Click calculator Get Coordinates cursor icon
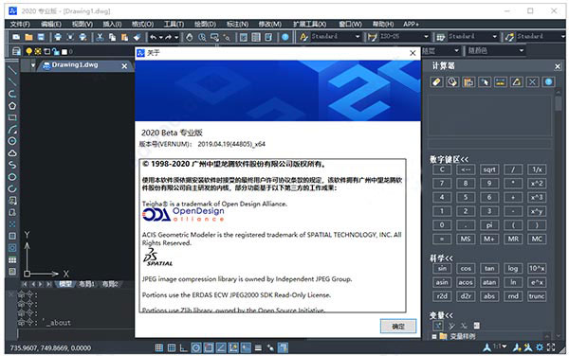The image size is (569, 356). [x=485, y=81]
